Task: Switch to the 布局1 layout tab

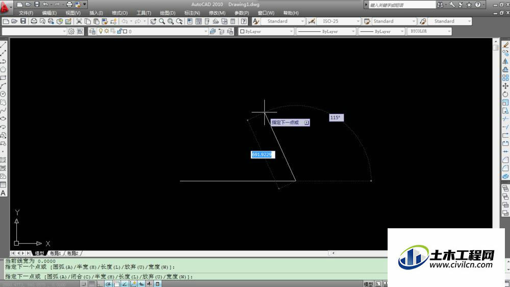Action: point(55,253)
